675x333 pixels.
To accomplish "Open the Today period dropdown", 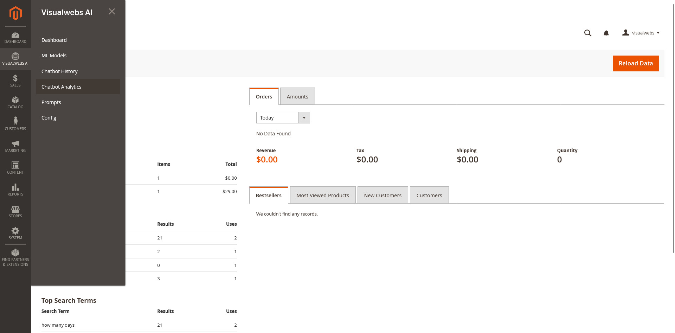I will tap(283, 118).
